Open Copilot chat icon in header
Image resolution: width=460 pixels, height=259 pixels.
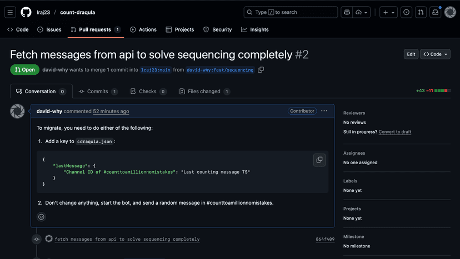(x=347, y=12)
